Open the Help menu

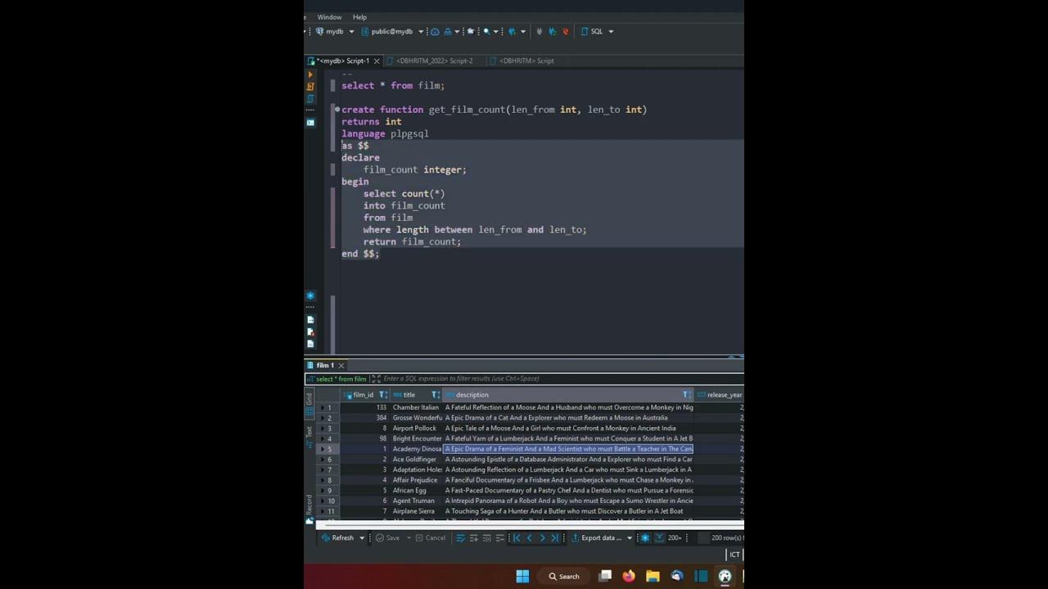tap(359, 17)
